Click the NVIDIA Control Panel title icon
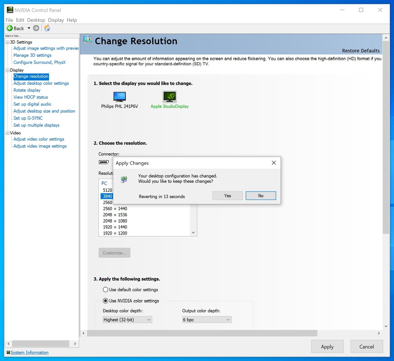Image resolution: width=394 pixels, height=361 pixels. [x=10, y=10]
